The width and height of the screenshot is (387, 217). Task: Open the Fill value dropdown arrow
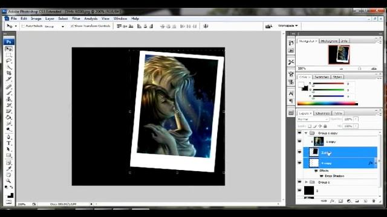click(356, 126)
